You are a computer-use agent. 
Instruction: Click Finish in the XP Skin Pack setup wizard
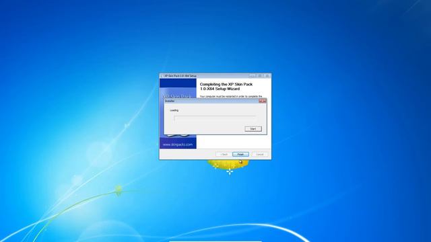click(240, 154)
